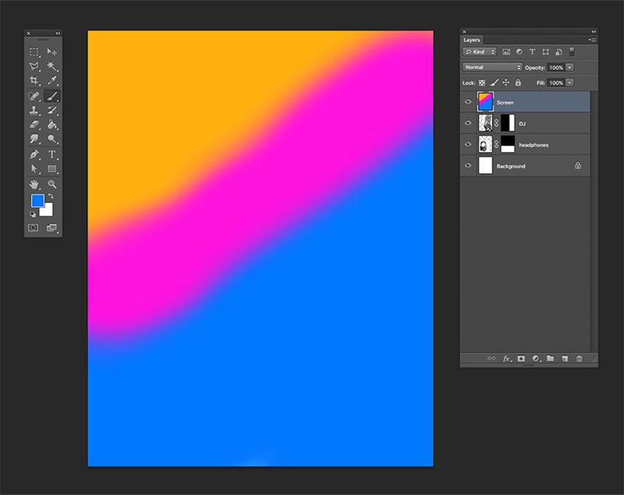Click the blue foreground color swatch
The image size is (624, 495).
pyautogui.click(x=36, y=201)
